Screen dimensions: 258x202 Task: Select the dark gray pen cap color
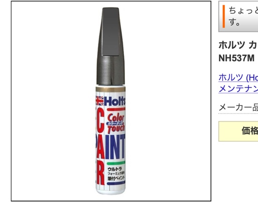click(111, 46)
